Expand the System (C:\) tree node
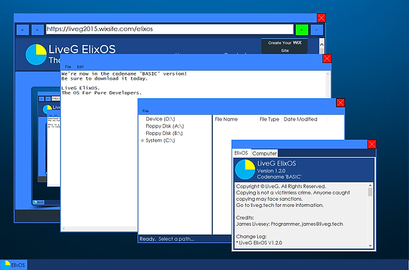 coord(142,141)
